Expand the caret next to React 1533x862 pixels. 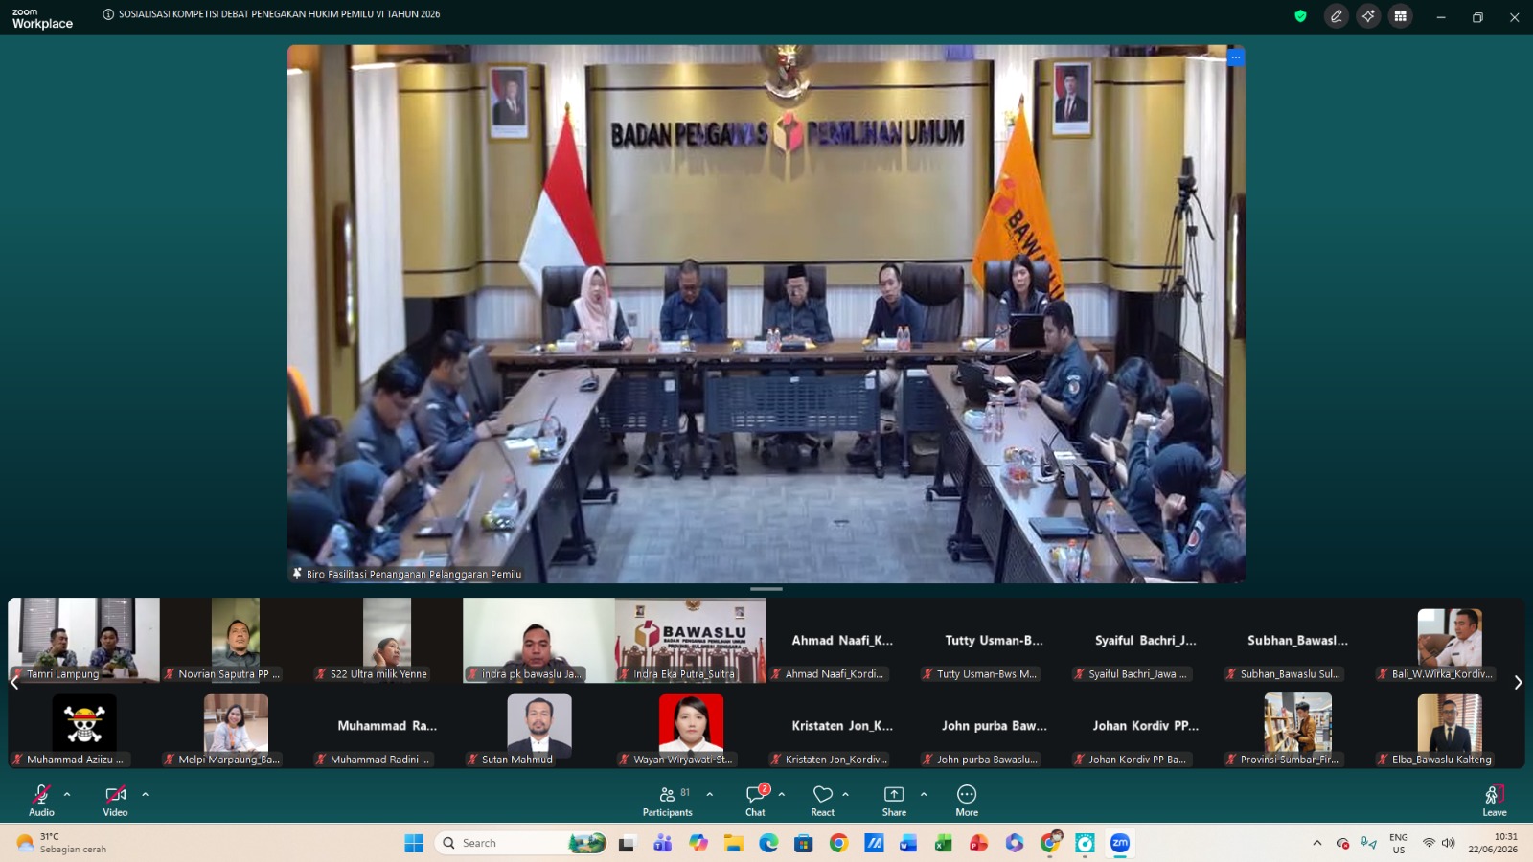845,794
